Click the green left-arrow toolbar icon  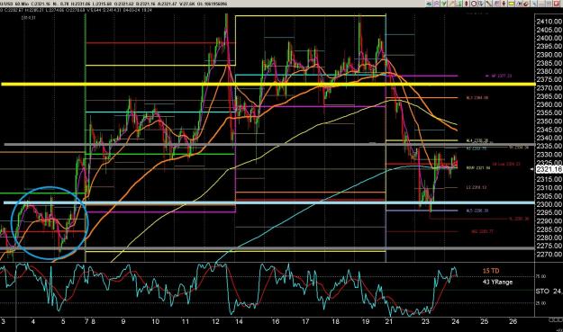pos(429,4)
